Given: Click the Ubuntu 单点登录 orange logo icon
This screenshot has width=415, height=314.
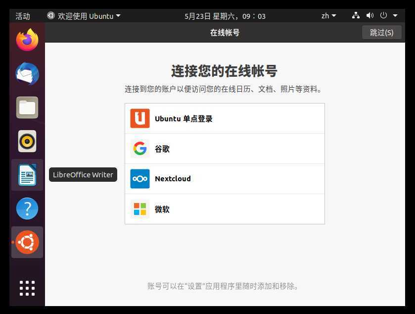Looking at the screenshot, I should (x=140, y=118).
